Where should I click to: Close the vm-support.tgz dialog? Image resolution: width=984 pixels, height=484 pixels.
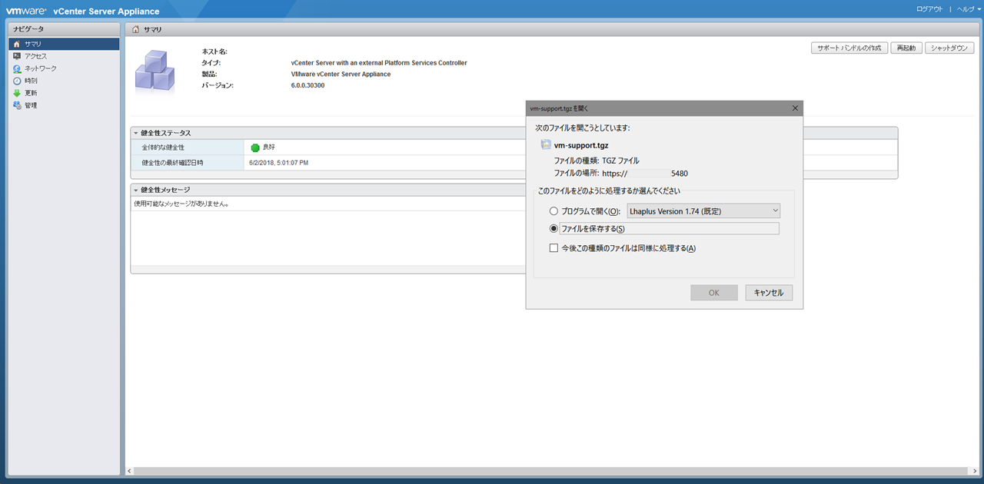795,108
